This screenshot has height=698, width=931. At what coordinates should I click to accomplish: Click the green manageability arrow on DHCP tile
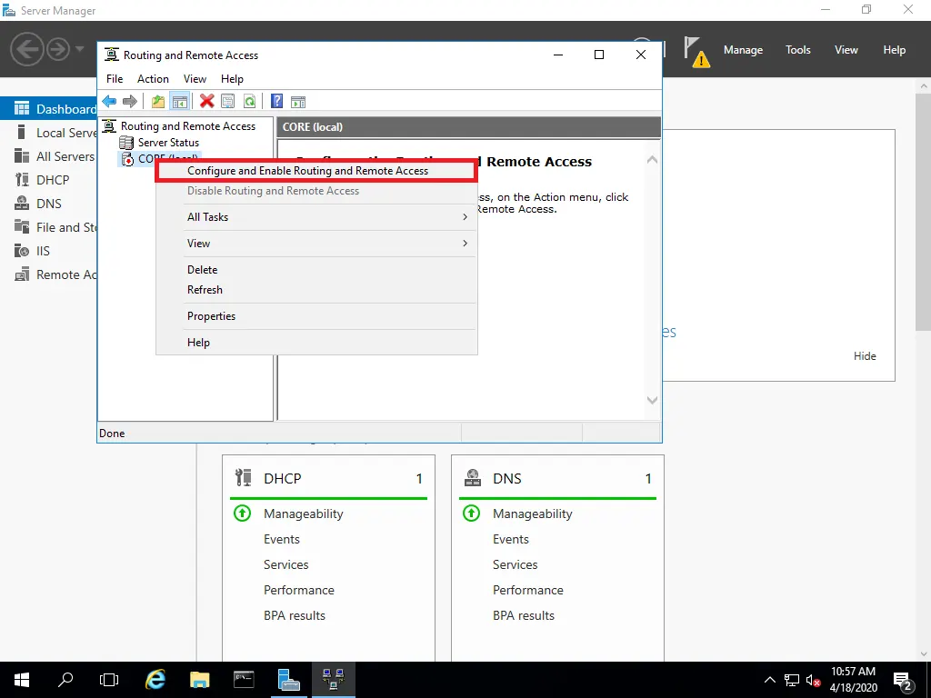pos(242,513)
